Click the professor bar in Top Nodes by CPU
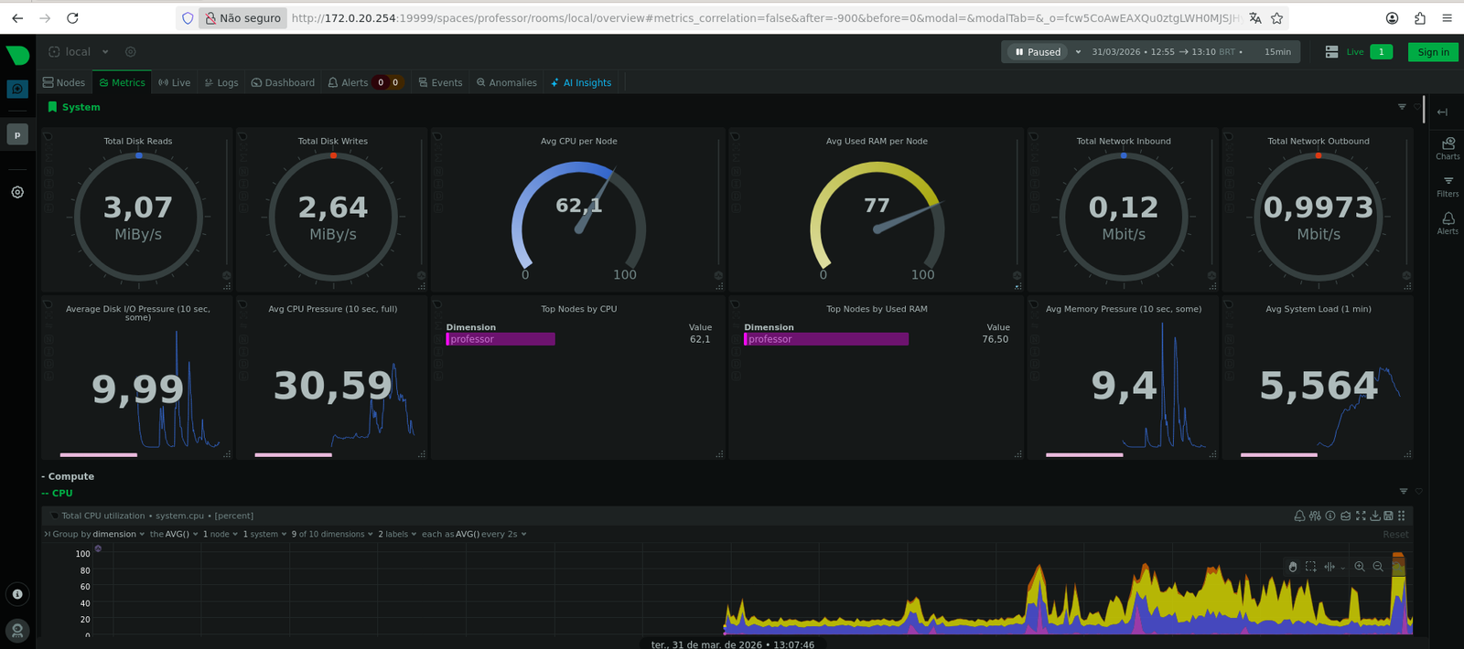The image size is (1464, 649). click(501, 339)
